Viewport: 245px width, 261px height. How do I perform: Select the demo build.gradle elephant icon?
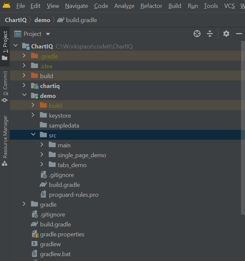(43, 185)
